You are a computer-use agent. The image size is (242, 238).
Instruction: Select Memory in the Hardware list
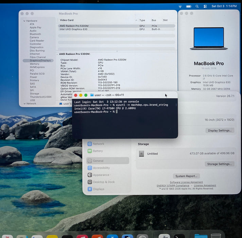(34, 64)
